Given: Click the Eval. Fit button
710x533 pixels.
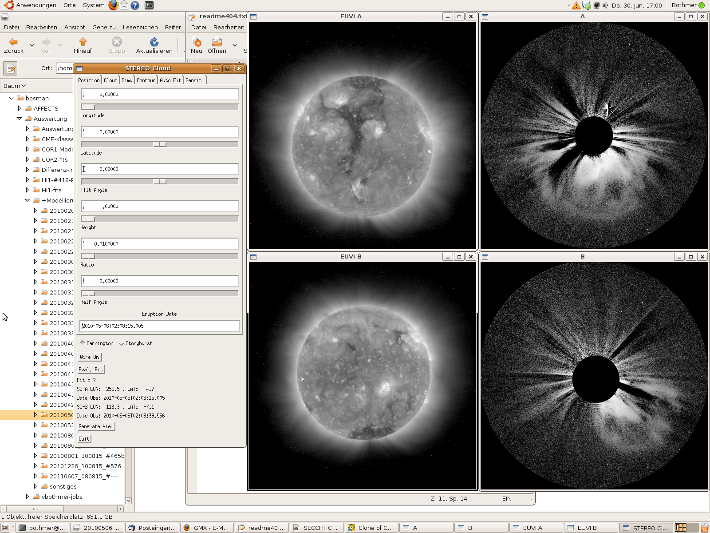Looking at the screenshot, I should pos(91,370).
